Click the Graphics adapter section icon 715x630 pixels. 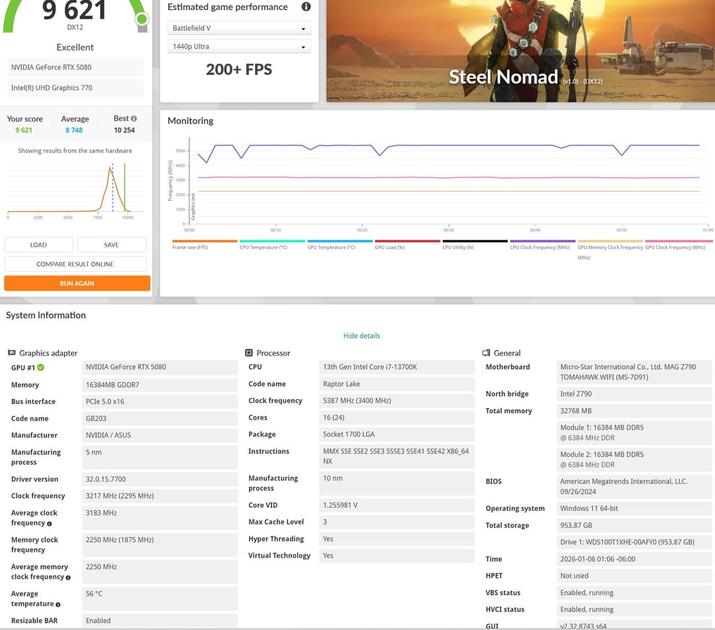pos(11,353)
